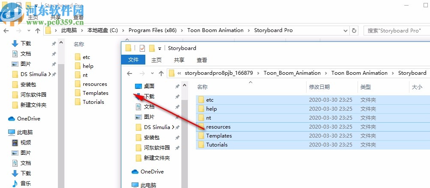Open recent locations dropdown in Storyboard window
430x188 pixels.
(153, 73)
